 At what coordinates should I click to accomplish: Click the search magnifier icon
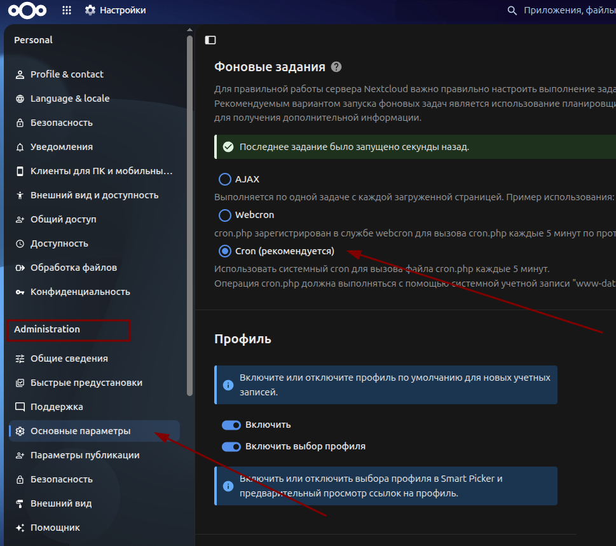[512, 10]
